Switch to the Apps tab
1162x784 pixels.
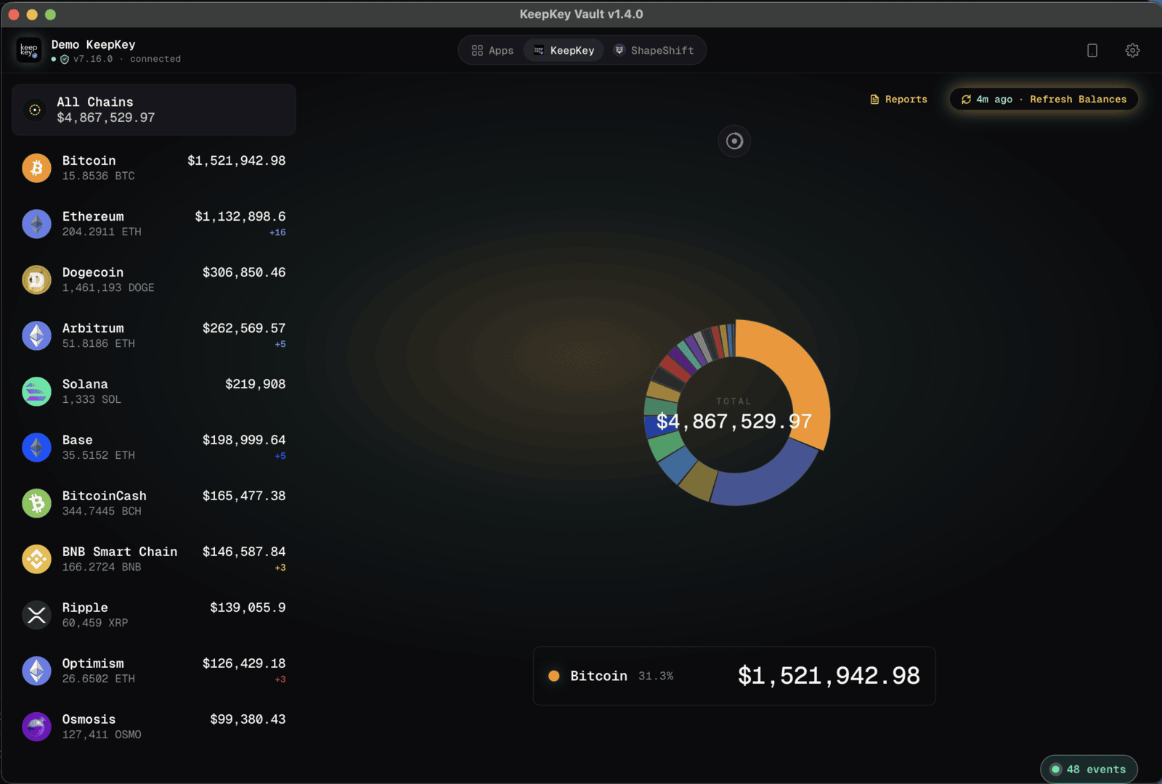tap(492, 50)
